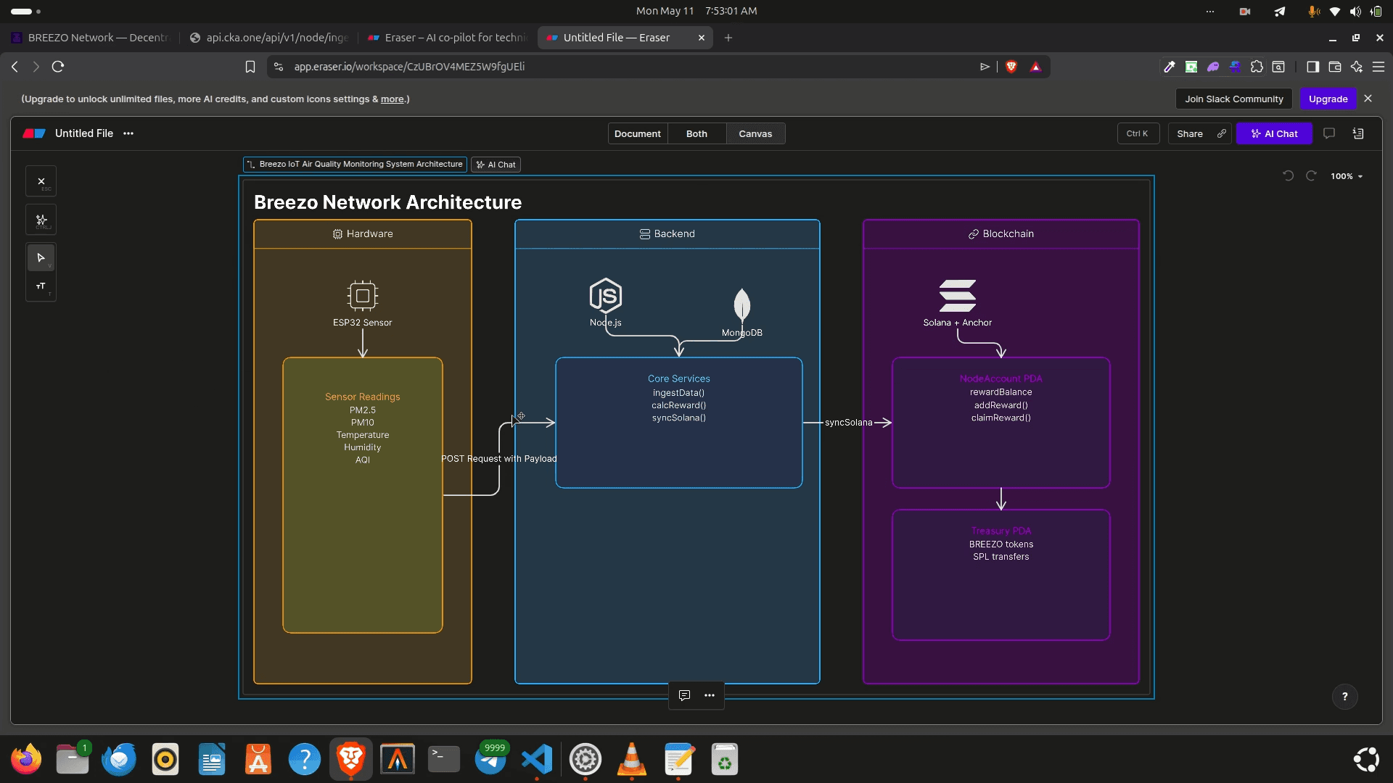Image resolution: width=1393 pixels, height=783 pixels.
Task: Launch VLC media player from dock
Action: tap(632, 759)
